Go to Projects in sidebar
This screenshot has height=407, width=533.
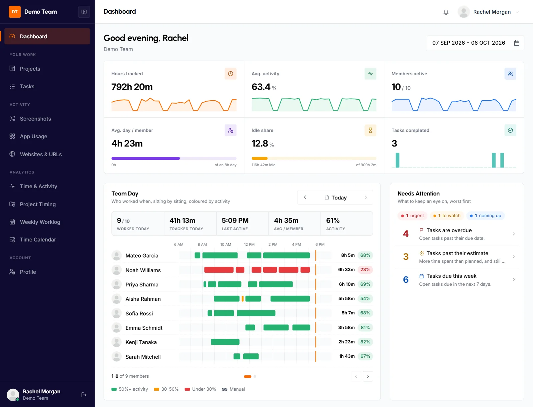click(x=47, y=69)
